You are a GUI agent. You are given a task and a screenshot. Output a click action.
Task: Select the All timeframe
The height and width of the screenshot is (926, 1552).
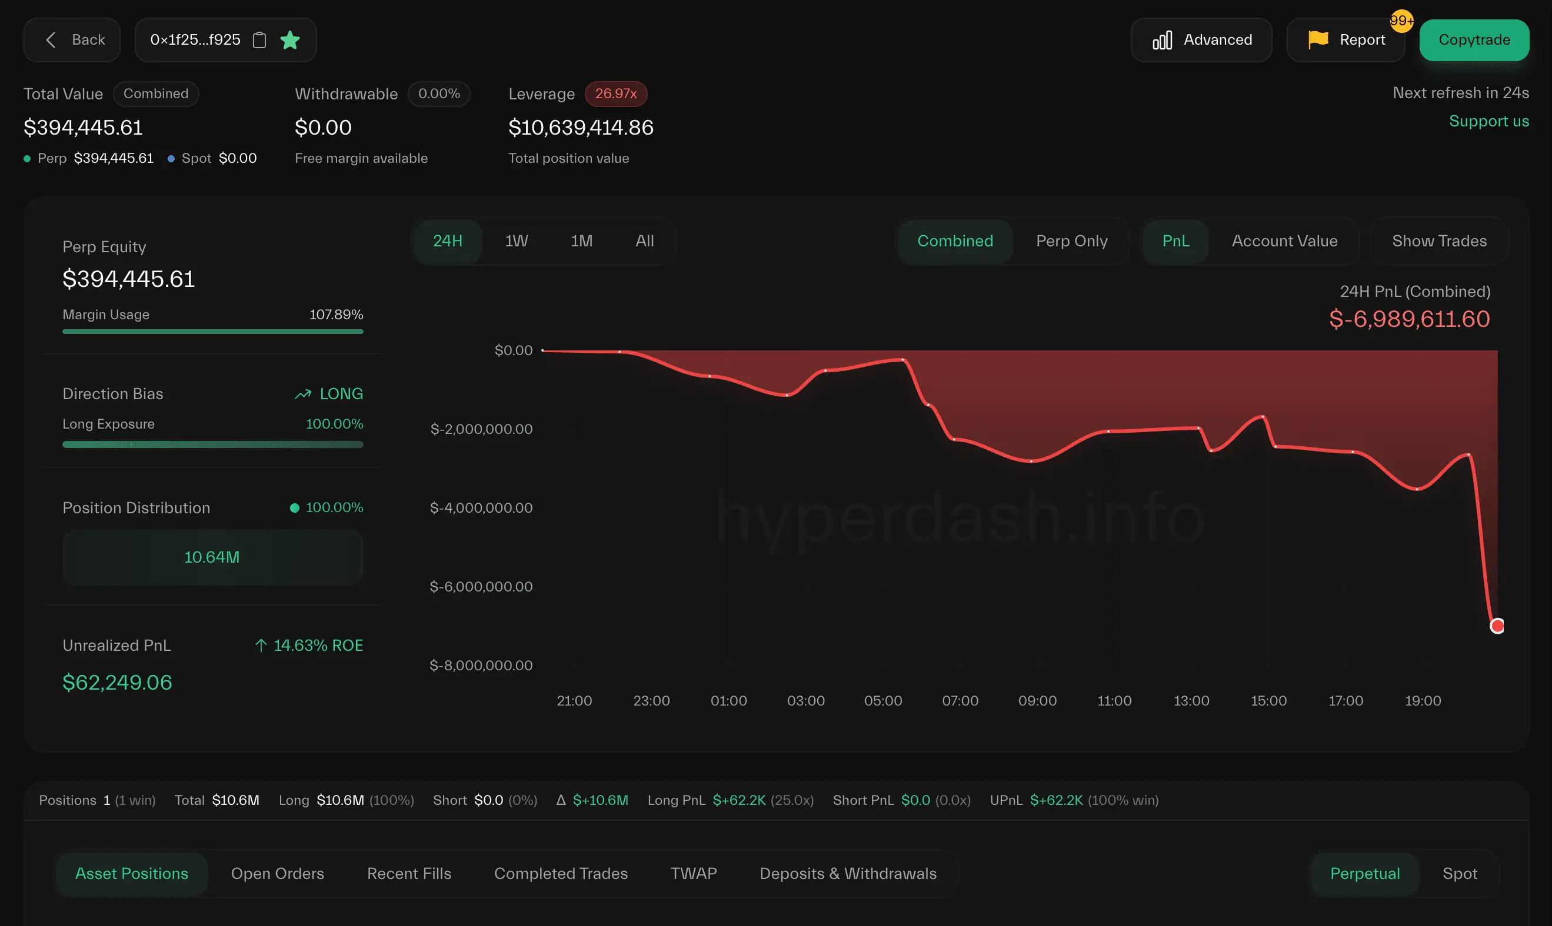[644, 241]
